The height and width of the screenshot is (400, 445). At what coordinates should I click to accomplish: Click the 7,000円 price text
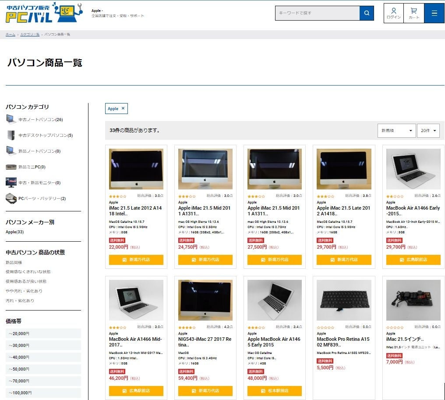coord(395,362)
